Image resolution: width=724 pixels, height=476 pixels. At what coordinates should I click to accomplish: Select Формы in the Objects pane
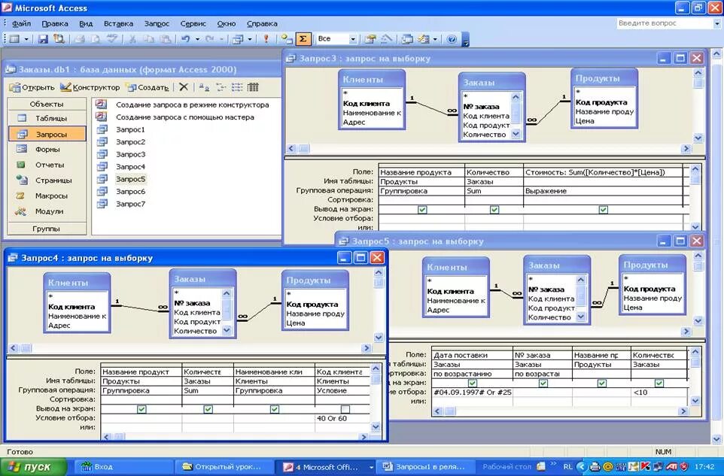click(47, 150)
